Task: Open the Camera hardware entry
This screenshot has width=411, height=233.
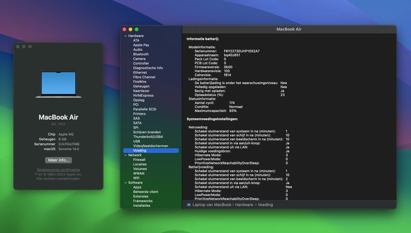Action: (139, 59)
